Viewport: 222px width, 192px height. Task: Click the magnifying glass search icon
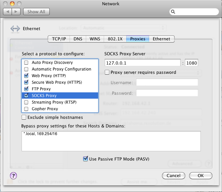point(173,12)
